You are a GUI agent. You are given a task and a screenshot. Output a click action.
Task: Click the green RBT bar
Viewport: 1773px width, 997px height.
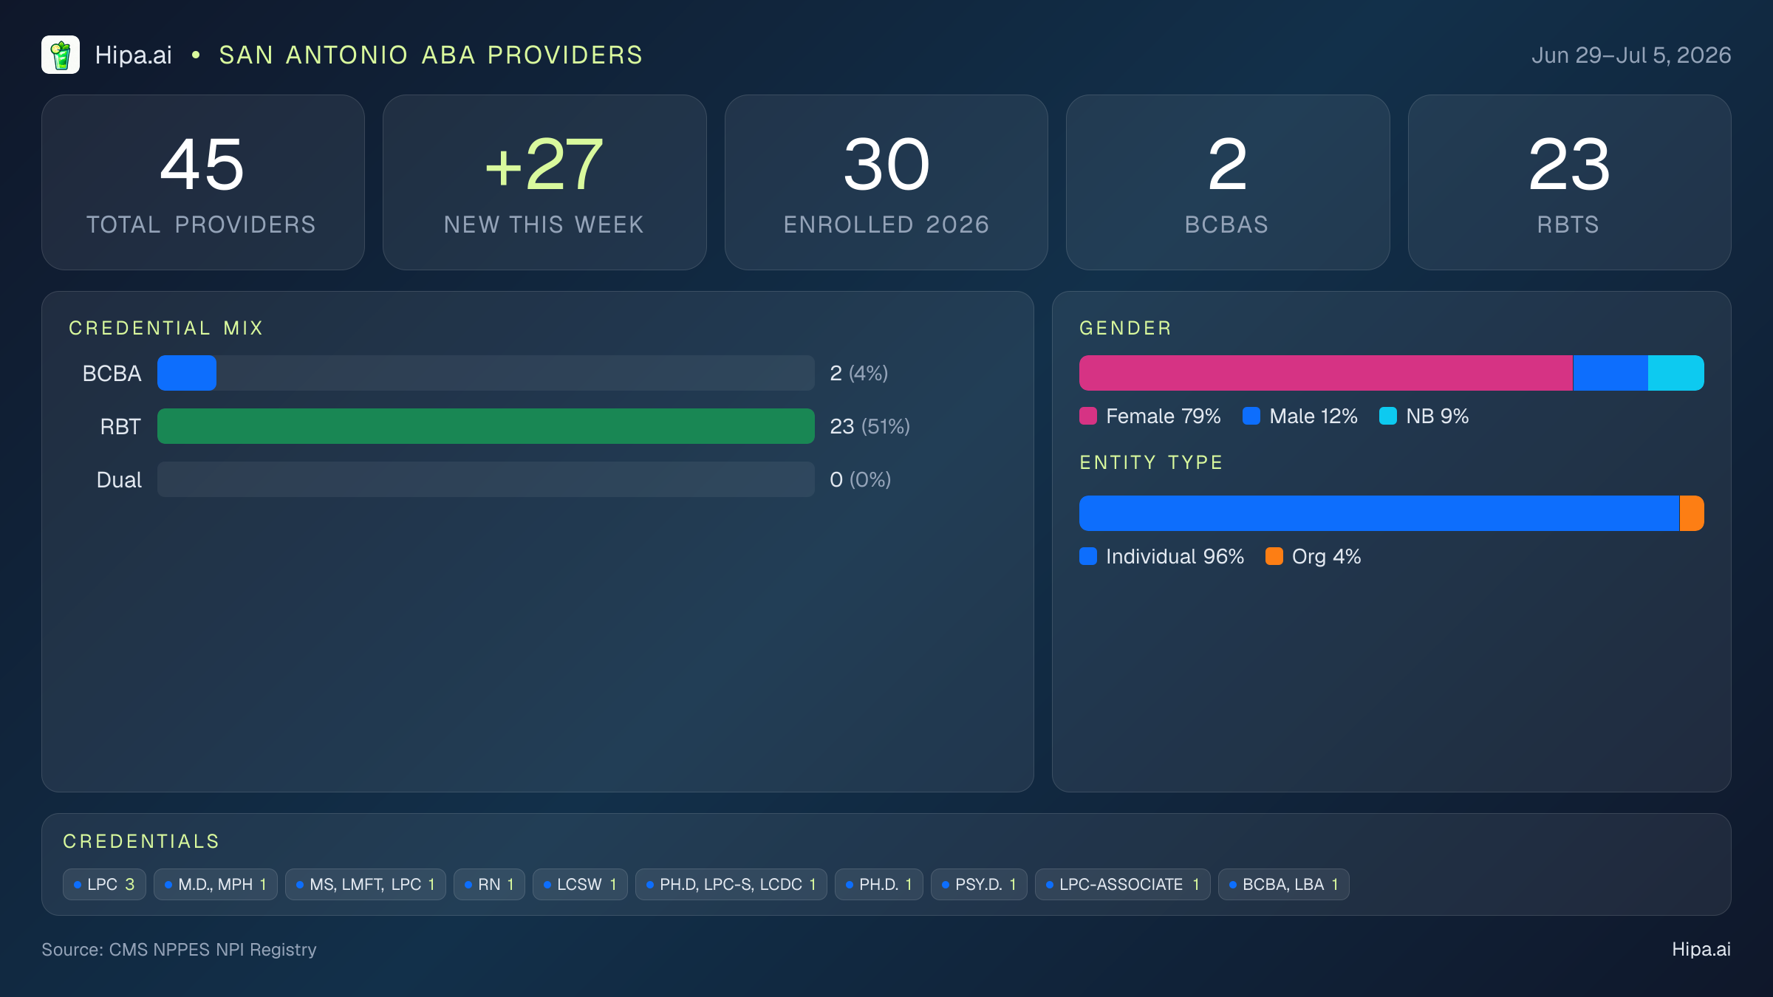(486, 426)
